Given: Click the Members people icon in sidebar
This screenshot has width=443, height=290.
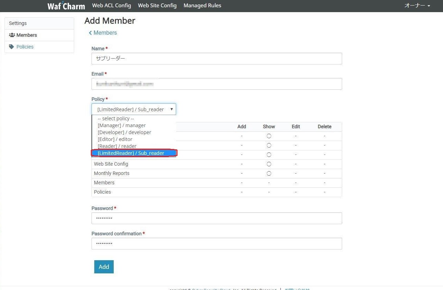Looking at the screenshot, I should pos(12,35).
